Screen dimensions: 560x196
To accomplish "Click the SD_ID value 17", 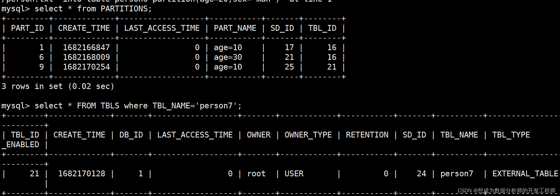I will 289,48.
